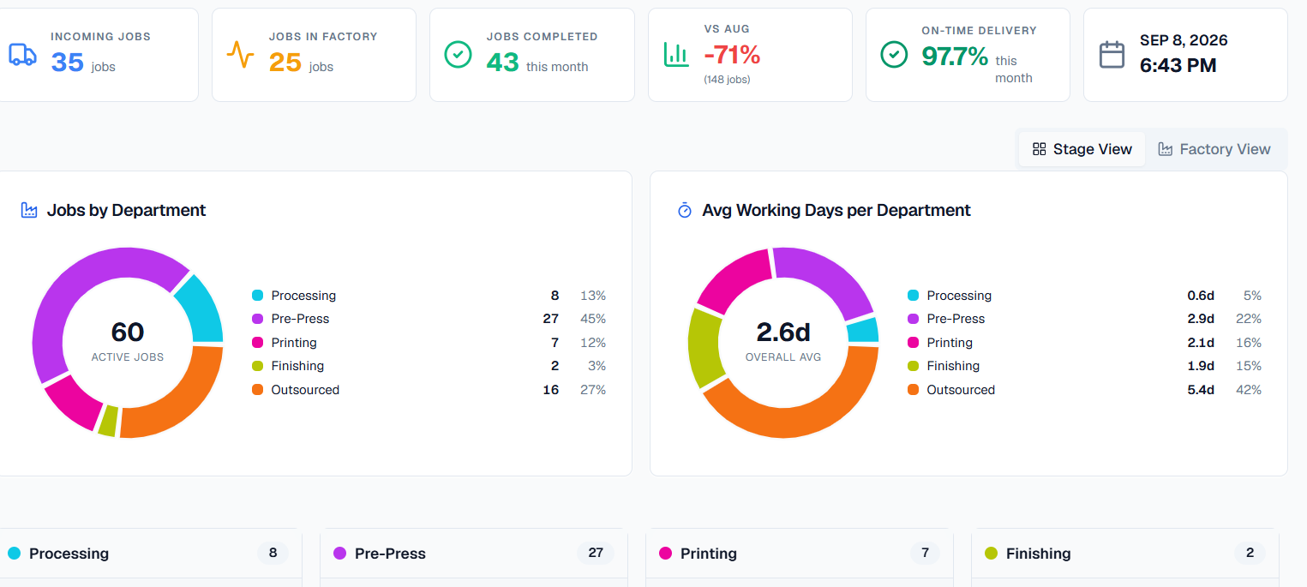1307x587 pixels.
Task: Click the 2 count badge on Finishing column
Action: (x=1250, y=553)
